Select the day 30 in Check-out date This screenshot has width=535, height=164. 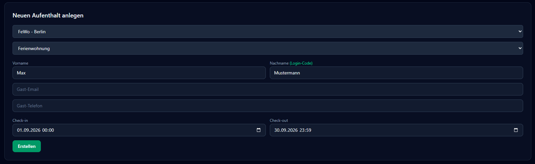[x=277, y=130]
